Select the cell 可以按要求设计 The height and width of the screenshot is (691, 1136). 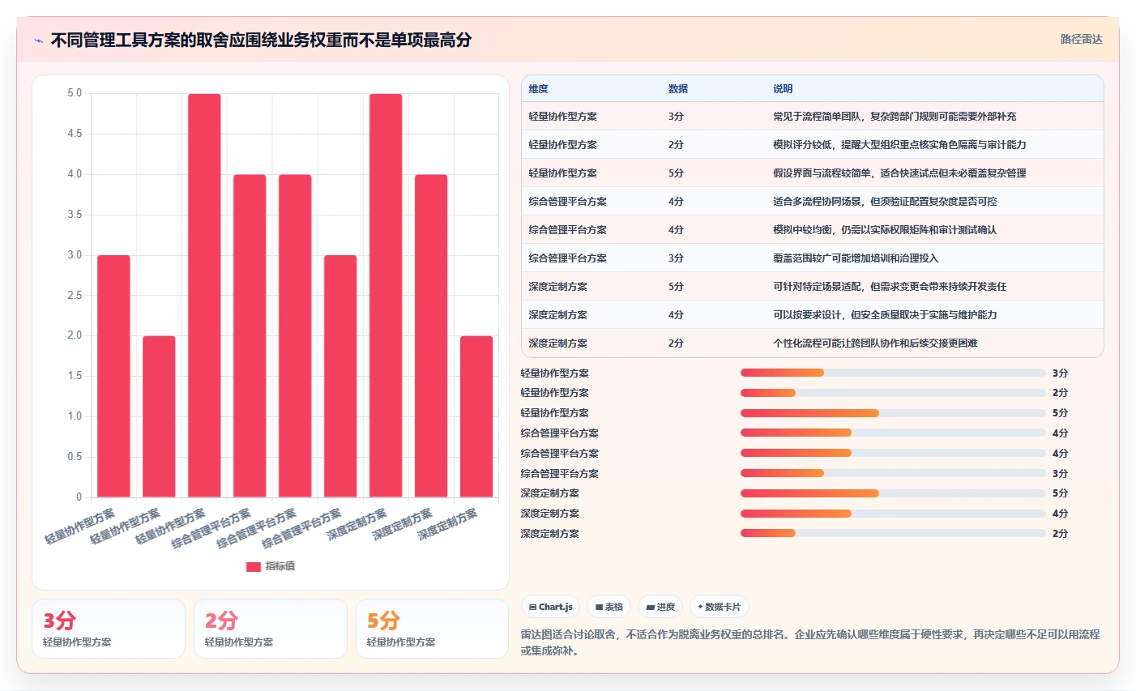click(x=885, y=315)
